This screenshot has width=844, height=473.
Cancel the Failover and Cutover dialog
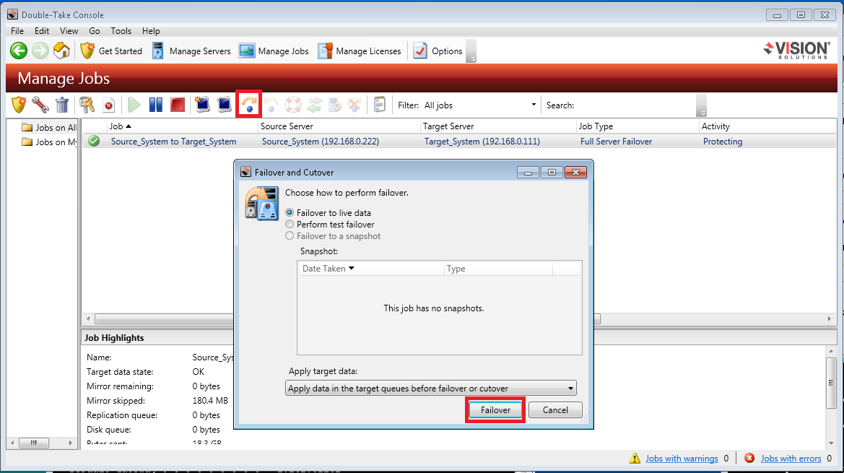(555, 410)
